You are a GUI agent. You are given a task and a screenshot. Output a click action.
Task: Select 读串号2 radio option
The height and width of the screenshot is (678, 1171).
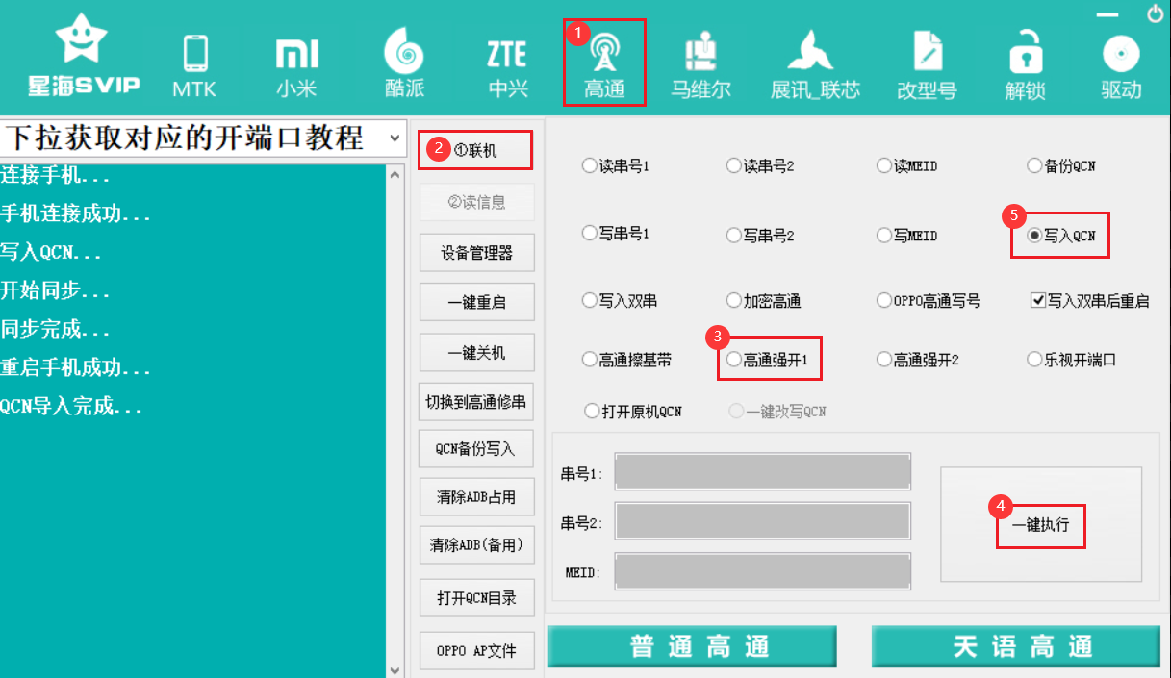[x=760, y=165]
